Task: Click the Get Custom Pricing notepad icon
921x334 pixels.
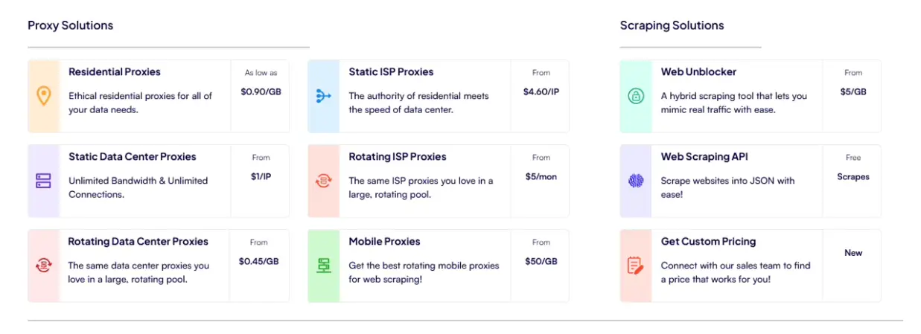Action: [x=636, y=265]
